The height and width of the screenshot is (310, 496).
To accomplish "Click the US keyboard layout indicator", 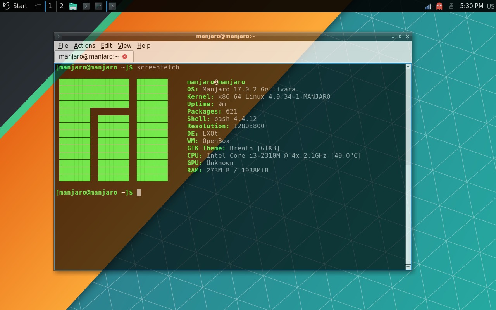I will (x=491, y=6).
